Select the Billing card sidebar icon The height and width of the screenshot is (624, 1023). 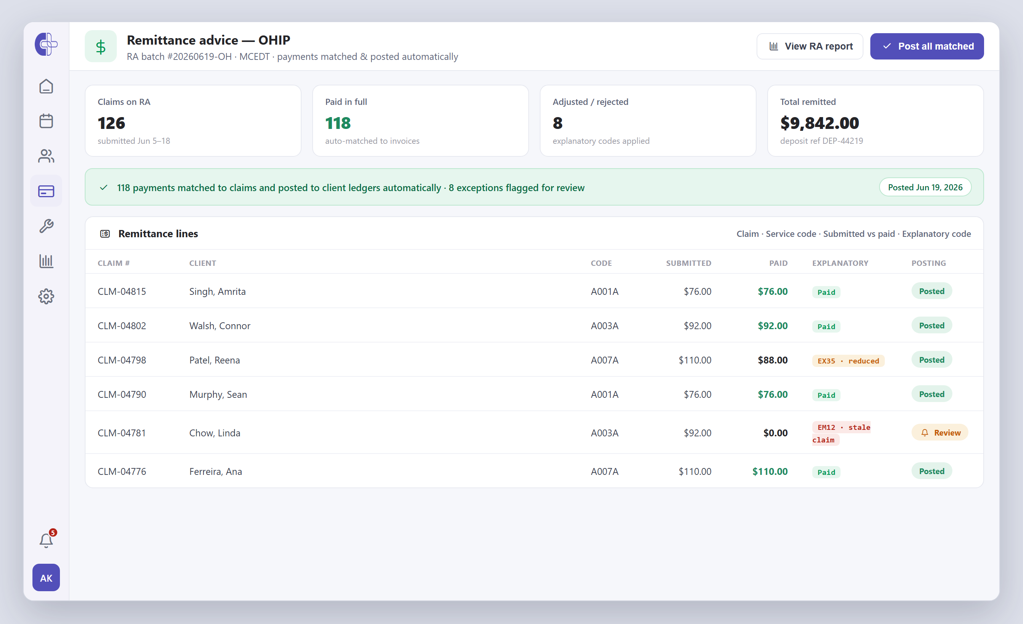pyautogui.click(x=46, y=191)
